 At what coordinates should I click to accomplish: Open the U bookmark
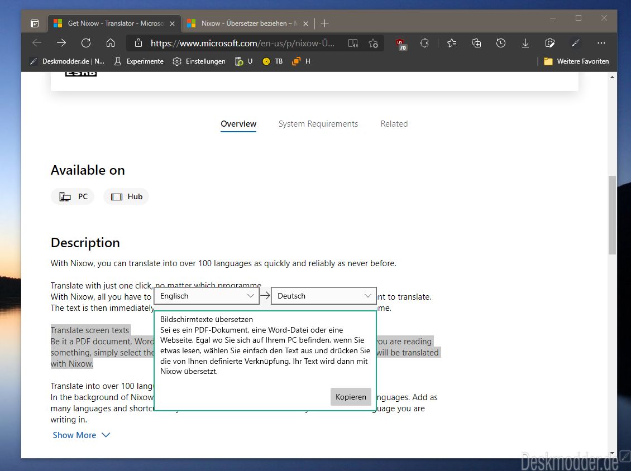[244, 61]
